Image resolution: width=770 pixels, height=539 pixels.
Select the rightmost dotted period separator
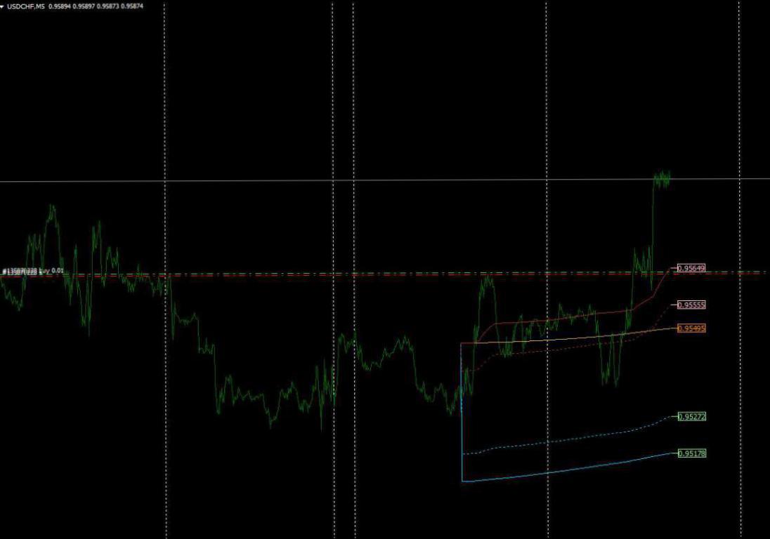[x=739, y=421]
